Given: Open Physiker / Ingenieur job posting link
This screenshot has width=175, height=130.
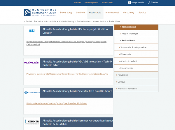Looking at the screenshot, I should [x=67, y=74].
